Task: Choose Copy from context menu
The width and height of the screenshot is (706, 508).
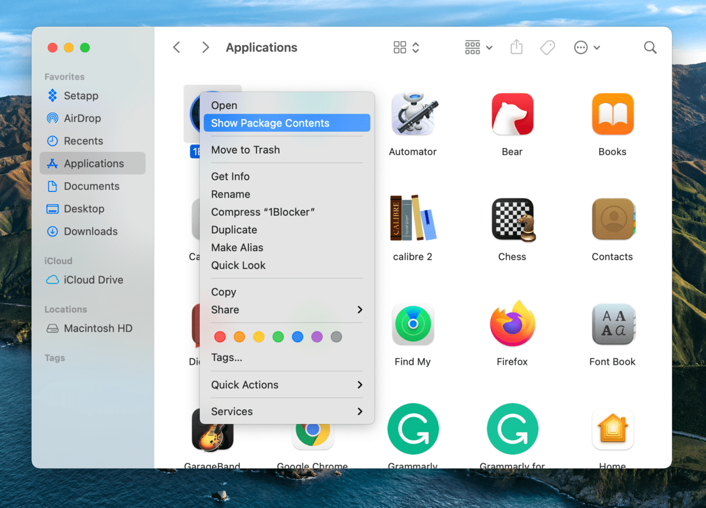Action: 287,292
